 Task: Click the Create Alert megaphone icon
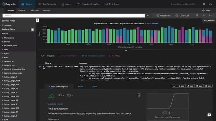point(158,16)
